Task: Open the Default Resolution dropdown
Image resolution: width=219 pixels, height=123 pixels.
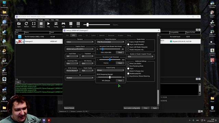Action: [111, 42]
